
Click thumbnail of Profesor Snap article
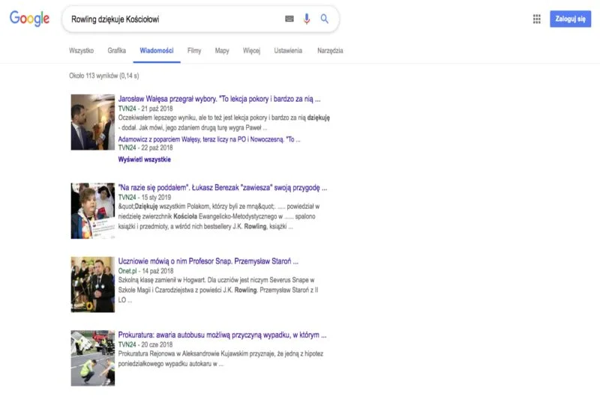click(x=92, y=284)
